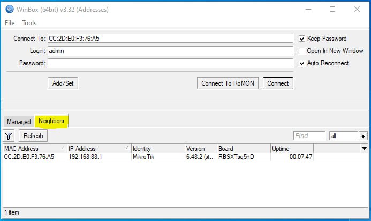Focus the Login field

pyautogui.click(x=170, y=51)
